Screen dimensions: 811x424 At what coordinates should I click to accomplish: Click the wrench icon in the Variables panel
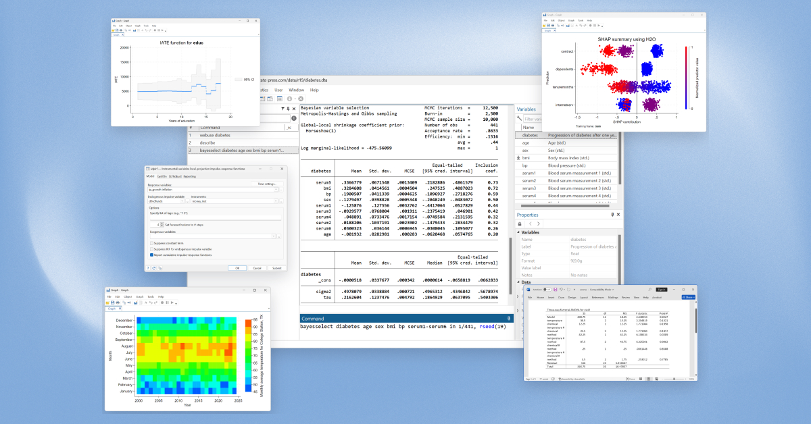click(x=520, y=119)
